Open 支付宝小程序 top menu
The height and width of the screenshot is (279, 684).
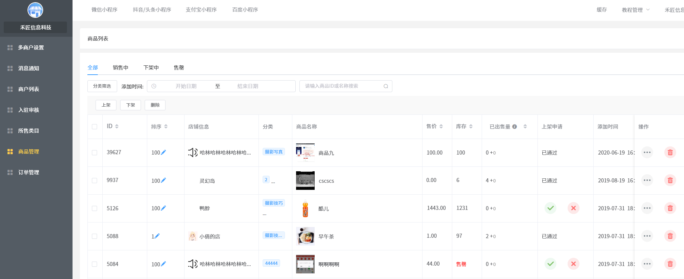(x=201, y=10)
